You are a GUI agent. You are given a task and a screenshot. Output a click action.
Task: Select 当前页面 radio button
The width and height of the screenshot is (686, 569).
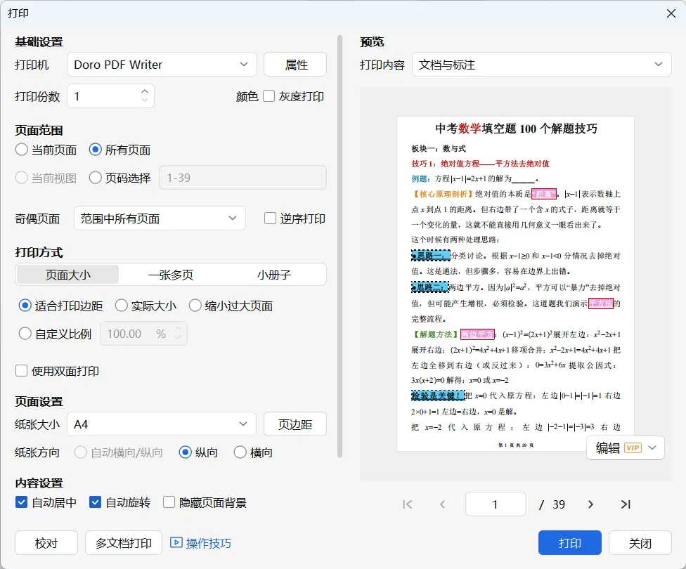[x=21, y=150]
